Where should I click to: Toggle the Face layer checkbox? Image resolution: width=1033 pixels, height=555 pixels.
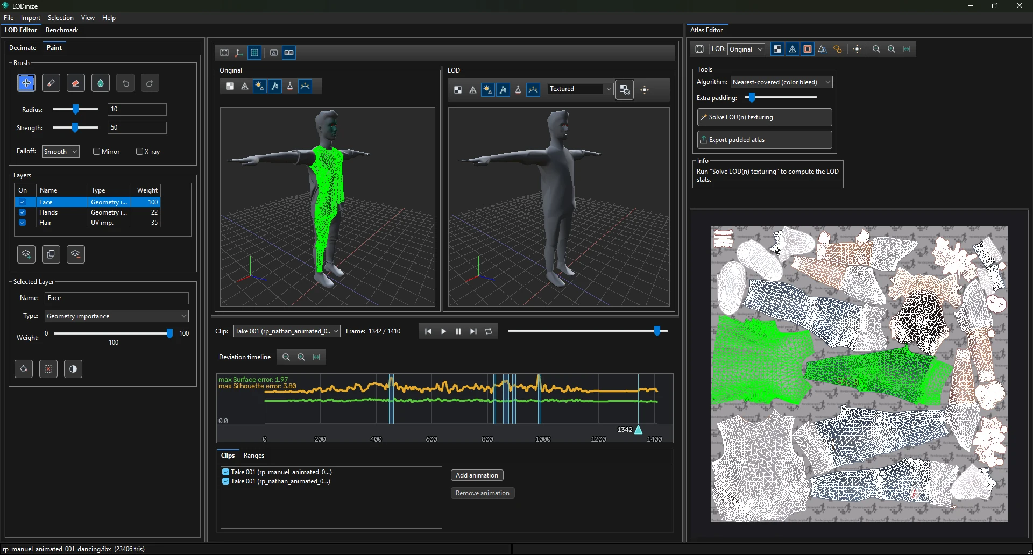pos(23,202)
